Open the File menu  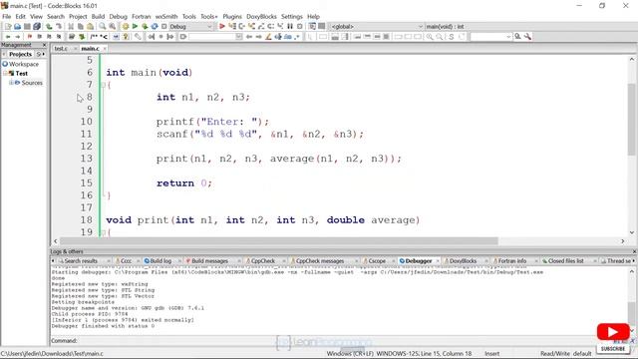tap(7, 16)
